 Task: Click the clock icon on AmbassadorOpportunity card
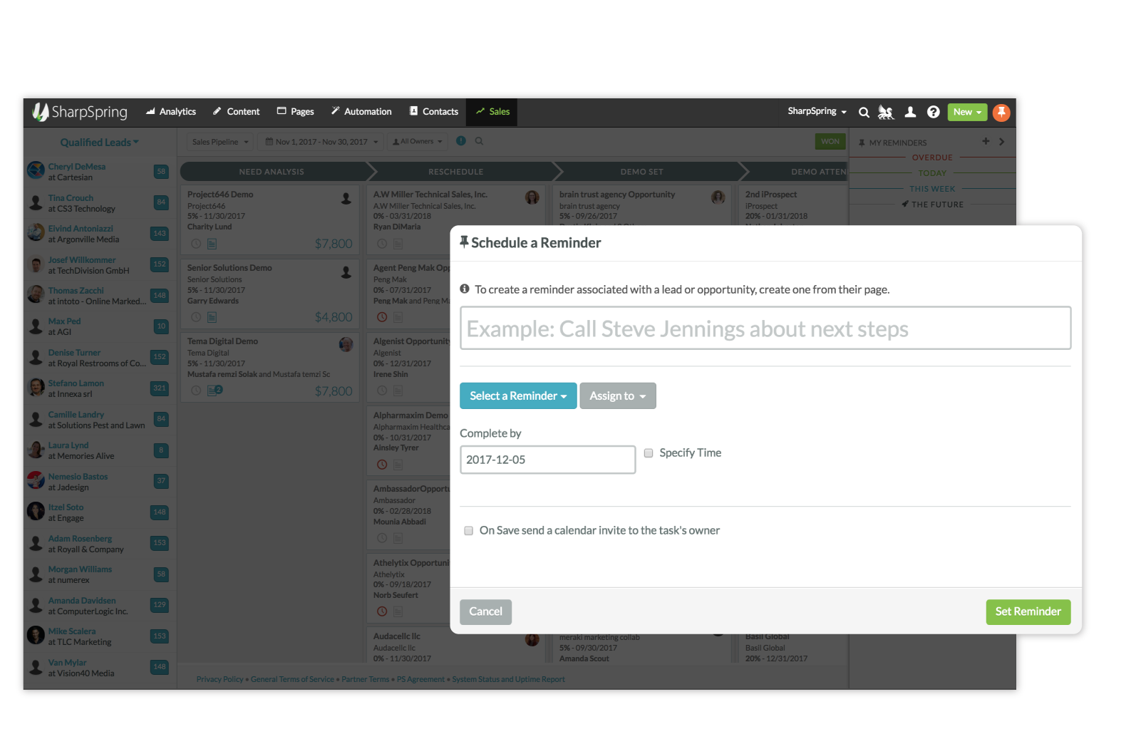(382, 538)
